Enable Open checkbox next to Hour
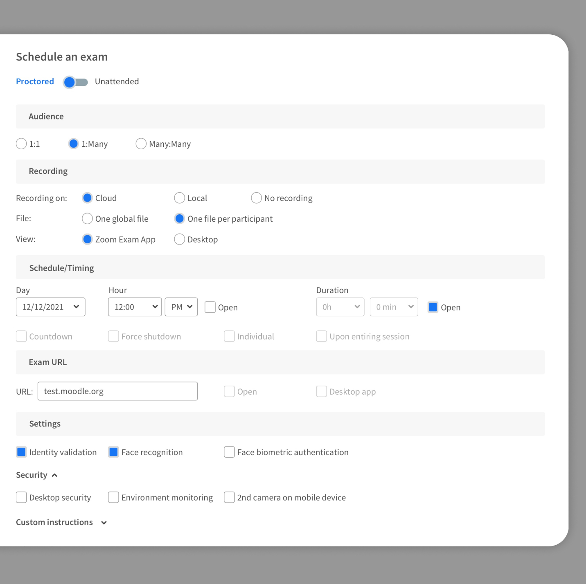 210,307
